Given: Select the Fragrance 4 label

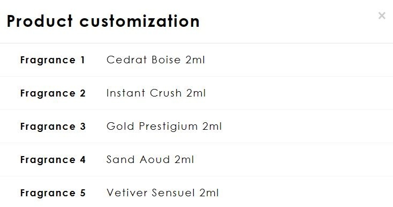Looking at the screenshot, I should [x=53, y=160].
